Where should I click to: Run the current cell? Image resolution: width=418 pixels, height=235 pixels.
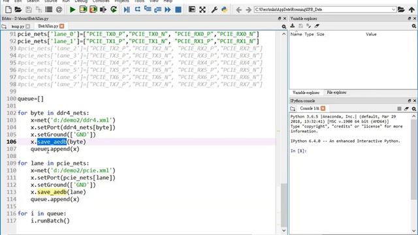pos(83,10)
